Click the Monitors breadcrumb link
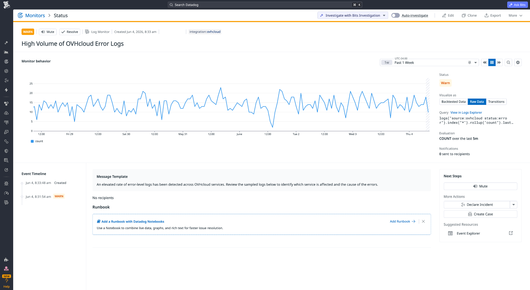 point(35,16)
